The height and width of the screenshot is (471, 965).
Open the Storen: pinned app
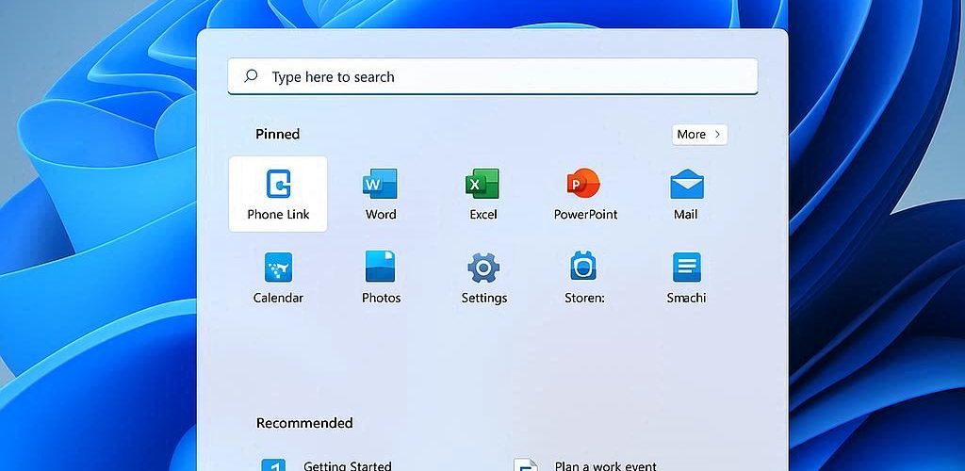584,277
